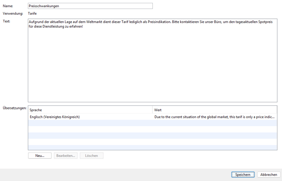
Task: Click the empty second row in translations table
Action: 152,123
